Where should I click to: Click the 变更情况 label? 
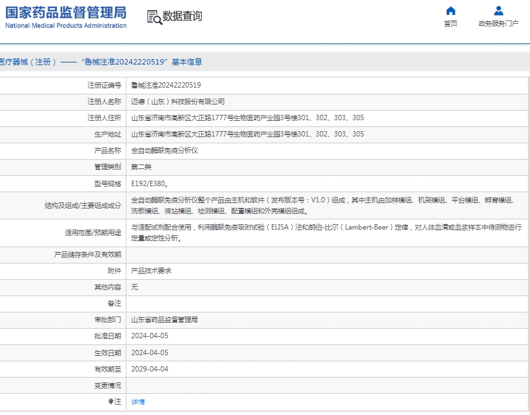(108, 385)
